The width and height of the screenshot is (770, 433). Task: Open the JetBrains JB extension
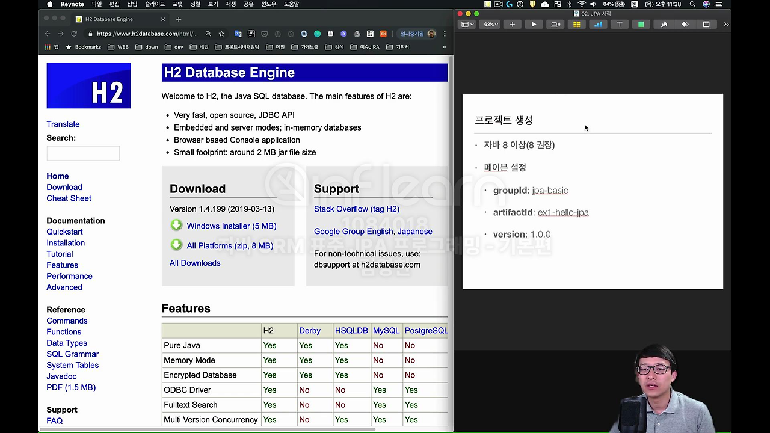[x=251, y=34]
